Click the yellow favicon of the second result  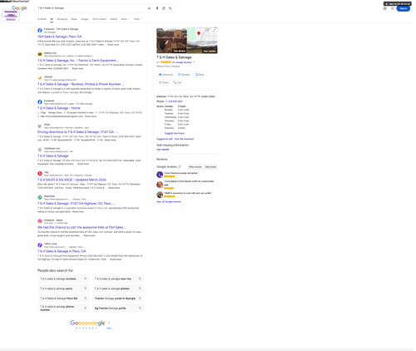(40, 54)
